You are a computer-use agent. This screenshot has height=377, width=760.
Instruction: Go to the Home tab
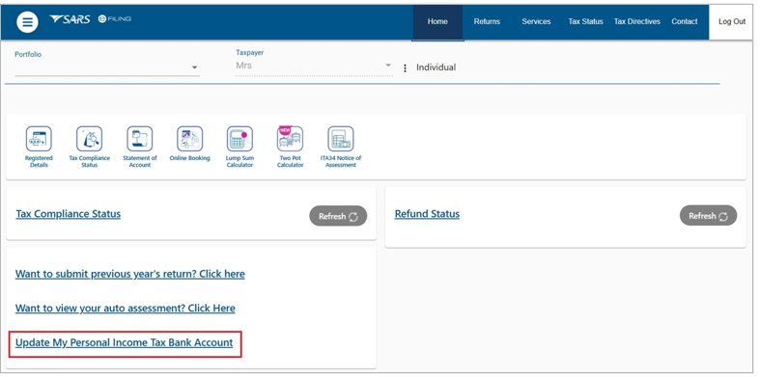[x=437, y=22]
